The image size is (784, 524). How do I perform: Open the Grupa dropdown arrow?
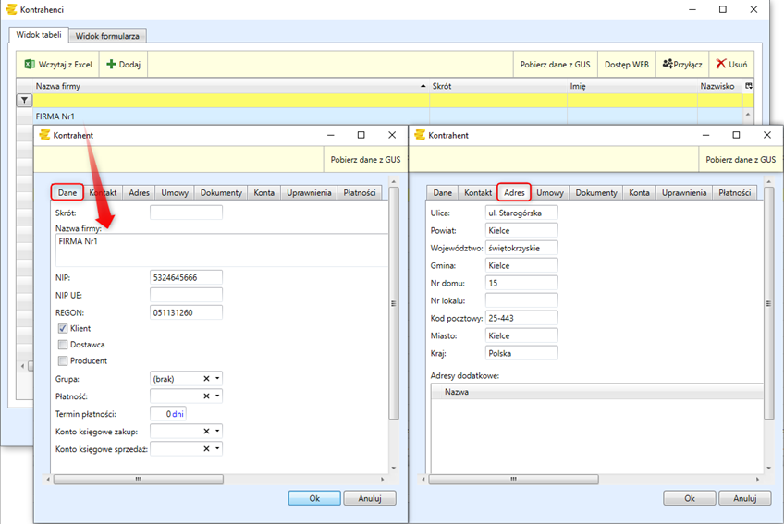[x=217, y=379]
